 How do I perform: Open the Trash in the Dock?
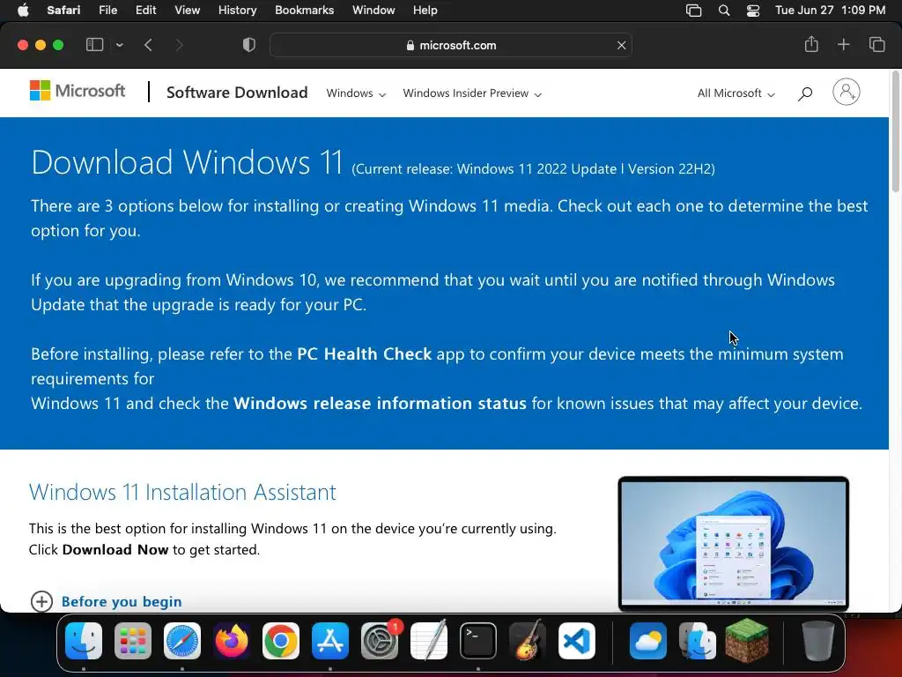(x=818, y=641)
